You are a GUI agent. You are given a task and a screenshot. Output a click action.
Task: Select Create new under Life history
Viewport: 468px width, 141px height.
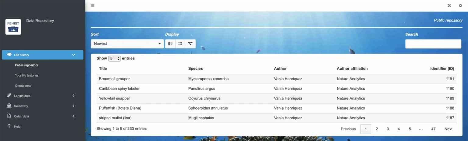click(x=23, y=86)
